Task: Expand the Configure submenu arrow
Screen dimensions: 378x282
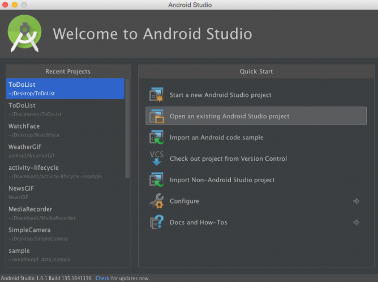Action: tap(356, 201)
